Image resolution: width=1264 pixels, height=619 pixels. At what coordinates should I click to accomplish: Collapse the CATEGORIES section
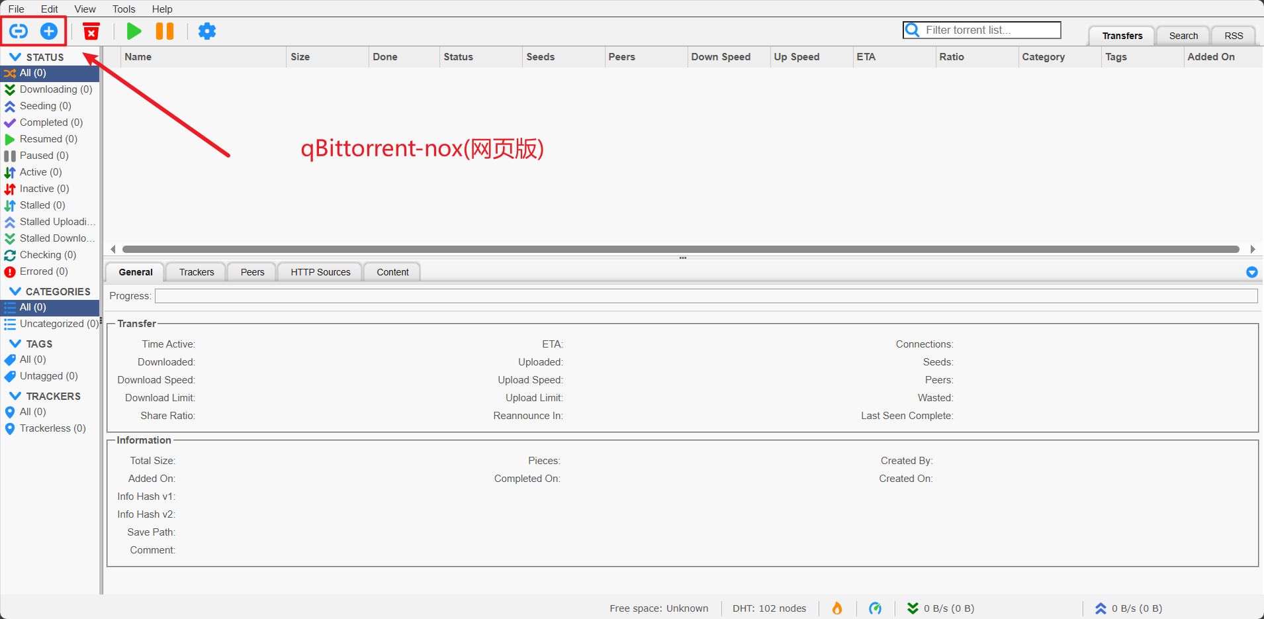click(x=15, y=291)
